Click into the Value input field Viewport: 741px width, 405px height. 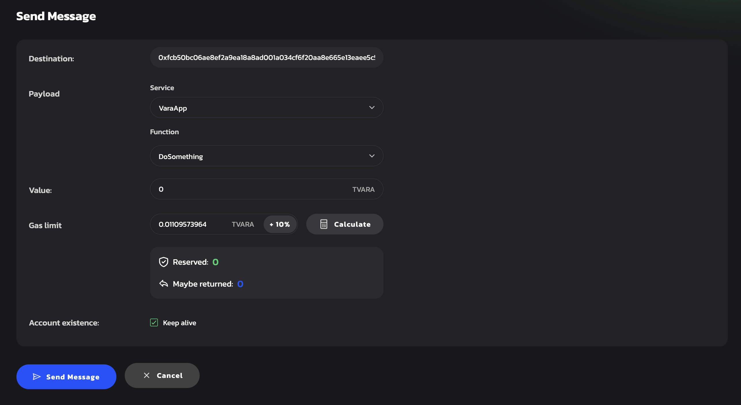pyautogui.click(x=254, y=189)
